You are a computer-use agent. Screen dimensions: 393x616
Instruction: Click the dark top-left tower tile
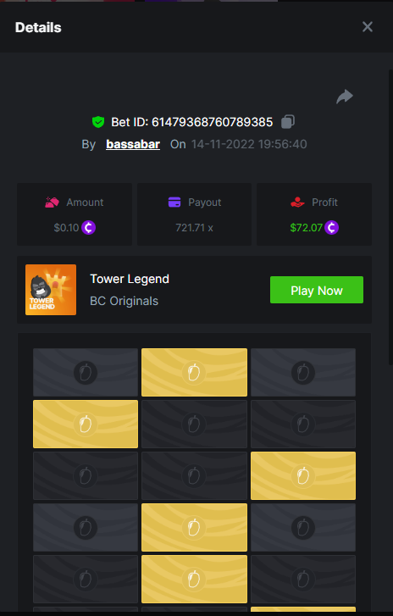point(86,372)
